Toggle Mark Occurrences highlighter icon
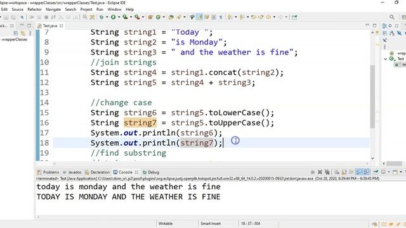Viewport: 406px width, 228px height. point(199,17)
